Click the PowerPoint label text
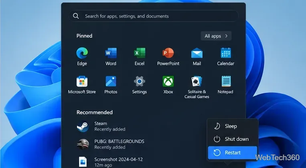Image resolution: width=306 pixels, height=168 pixels. coord(168,64)
